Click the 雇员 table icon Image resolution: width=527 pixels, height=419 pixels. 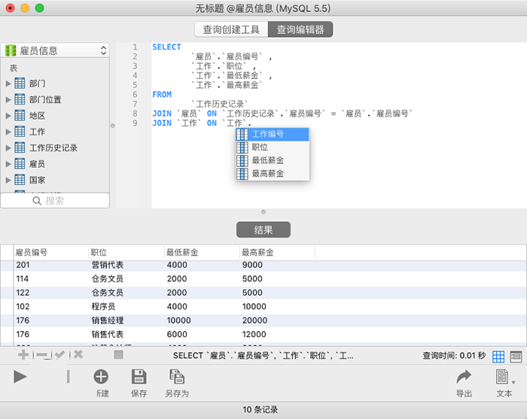pos(20,164)
